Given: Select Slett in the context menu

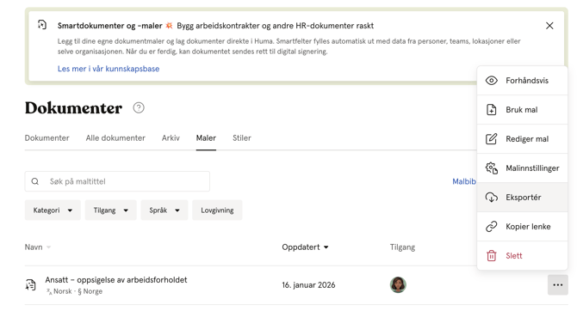Looking at the screenshot, I should click(x=522, y=255).
